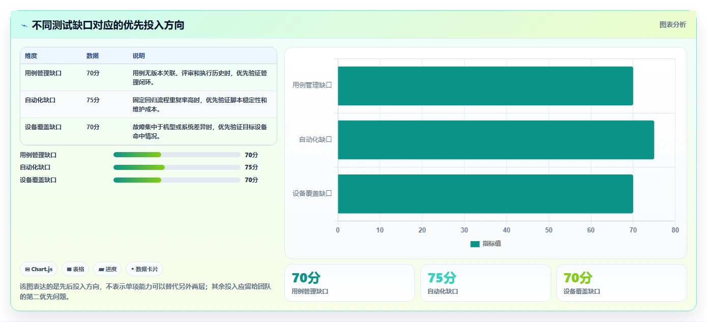Viewport: 707px width, 322px height.
Task: Click the 维度 column header
Action: pos(31,56)
